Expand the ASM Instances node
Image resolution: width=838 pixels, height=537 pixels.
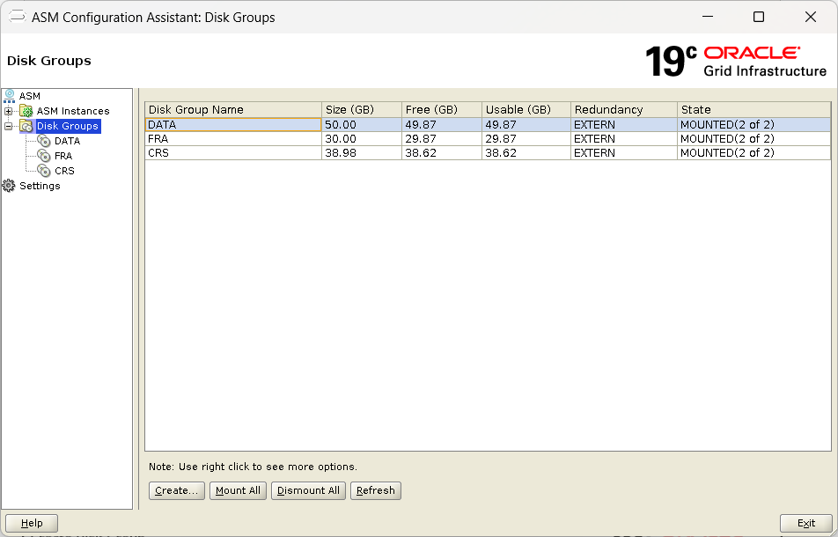8,111
